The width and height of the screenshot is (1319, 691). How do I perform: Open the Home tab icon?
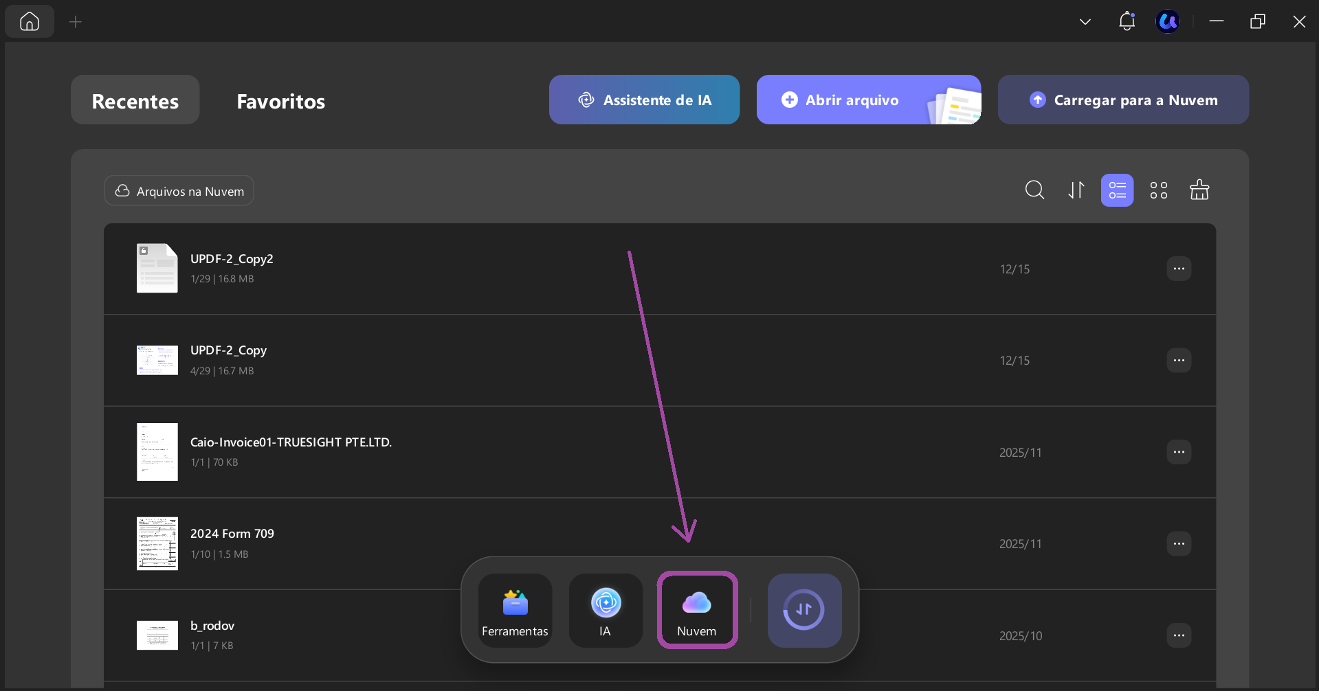[x=30, y=21]
